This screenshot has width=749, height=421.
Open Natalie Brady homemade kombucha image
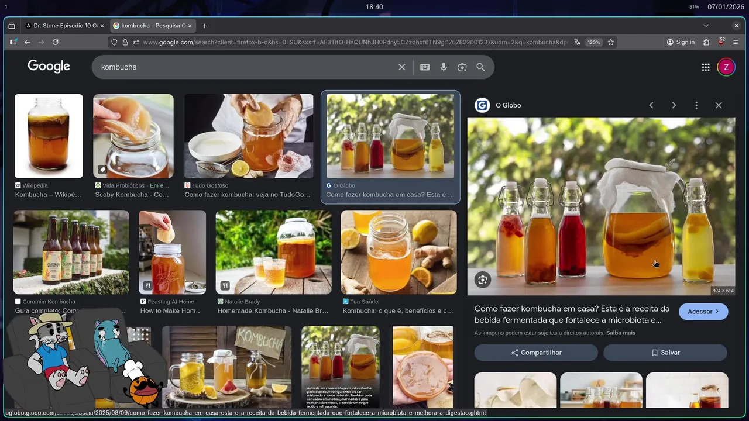tap(273, 252)
